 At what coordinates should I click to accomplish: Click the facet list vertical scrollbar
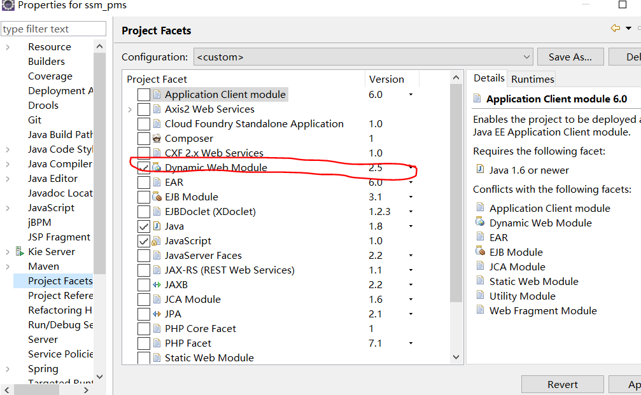456,193
